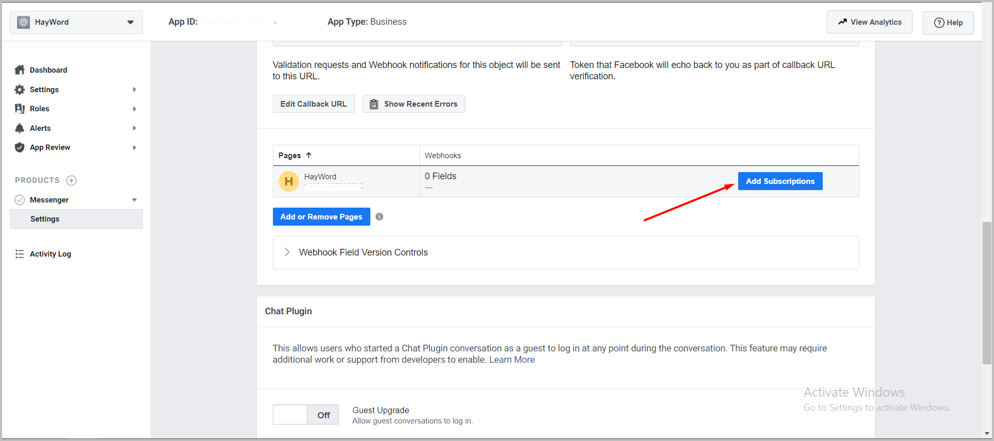Screen dimensions: 994x441
Task: Click the App Type: Business label
Action: point(367,22)
